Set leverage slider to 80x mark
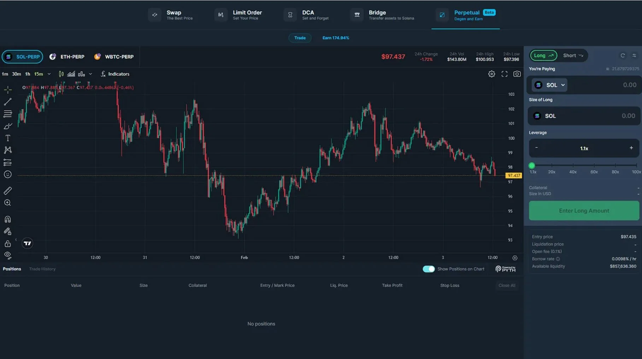This screenshot has width=642, height=359. pos(616,165)
